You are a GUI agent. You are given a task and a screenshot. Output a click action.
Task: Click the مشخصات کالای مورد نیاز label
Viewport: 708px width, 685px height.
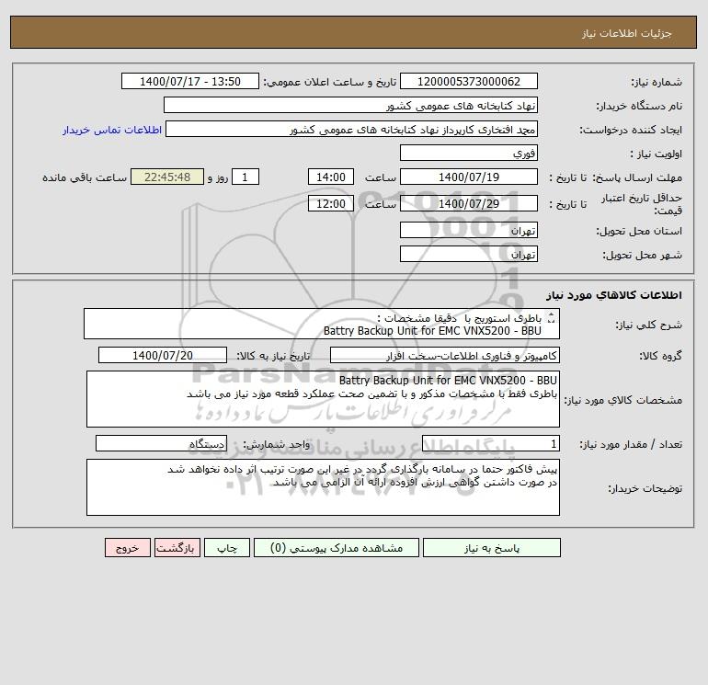click(623, 400)
